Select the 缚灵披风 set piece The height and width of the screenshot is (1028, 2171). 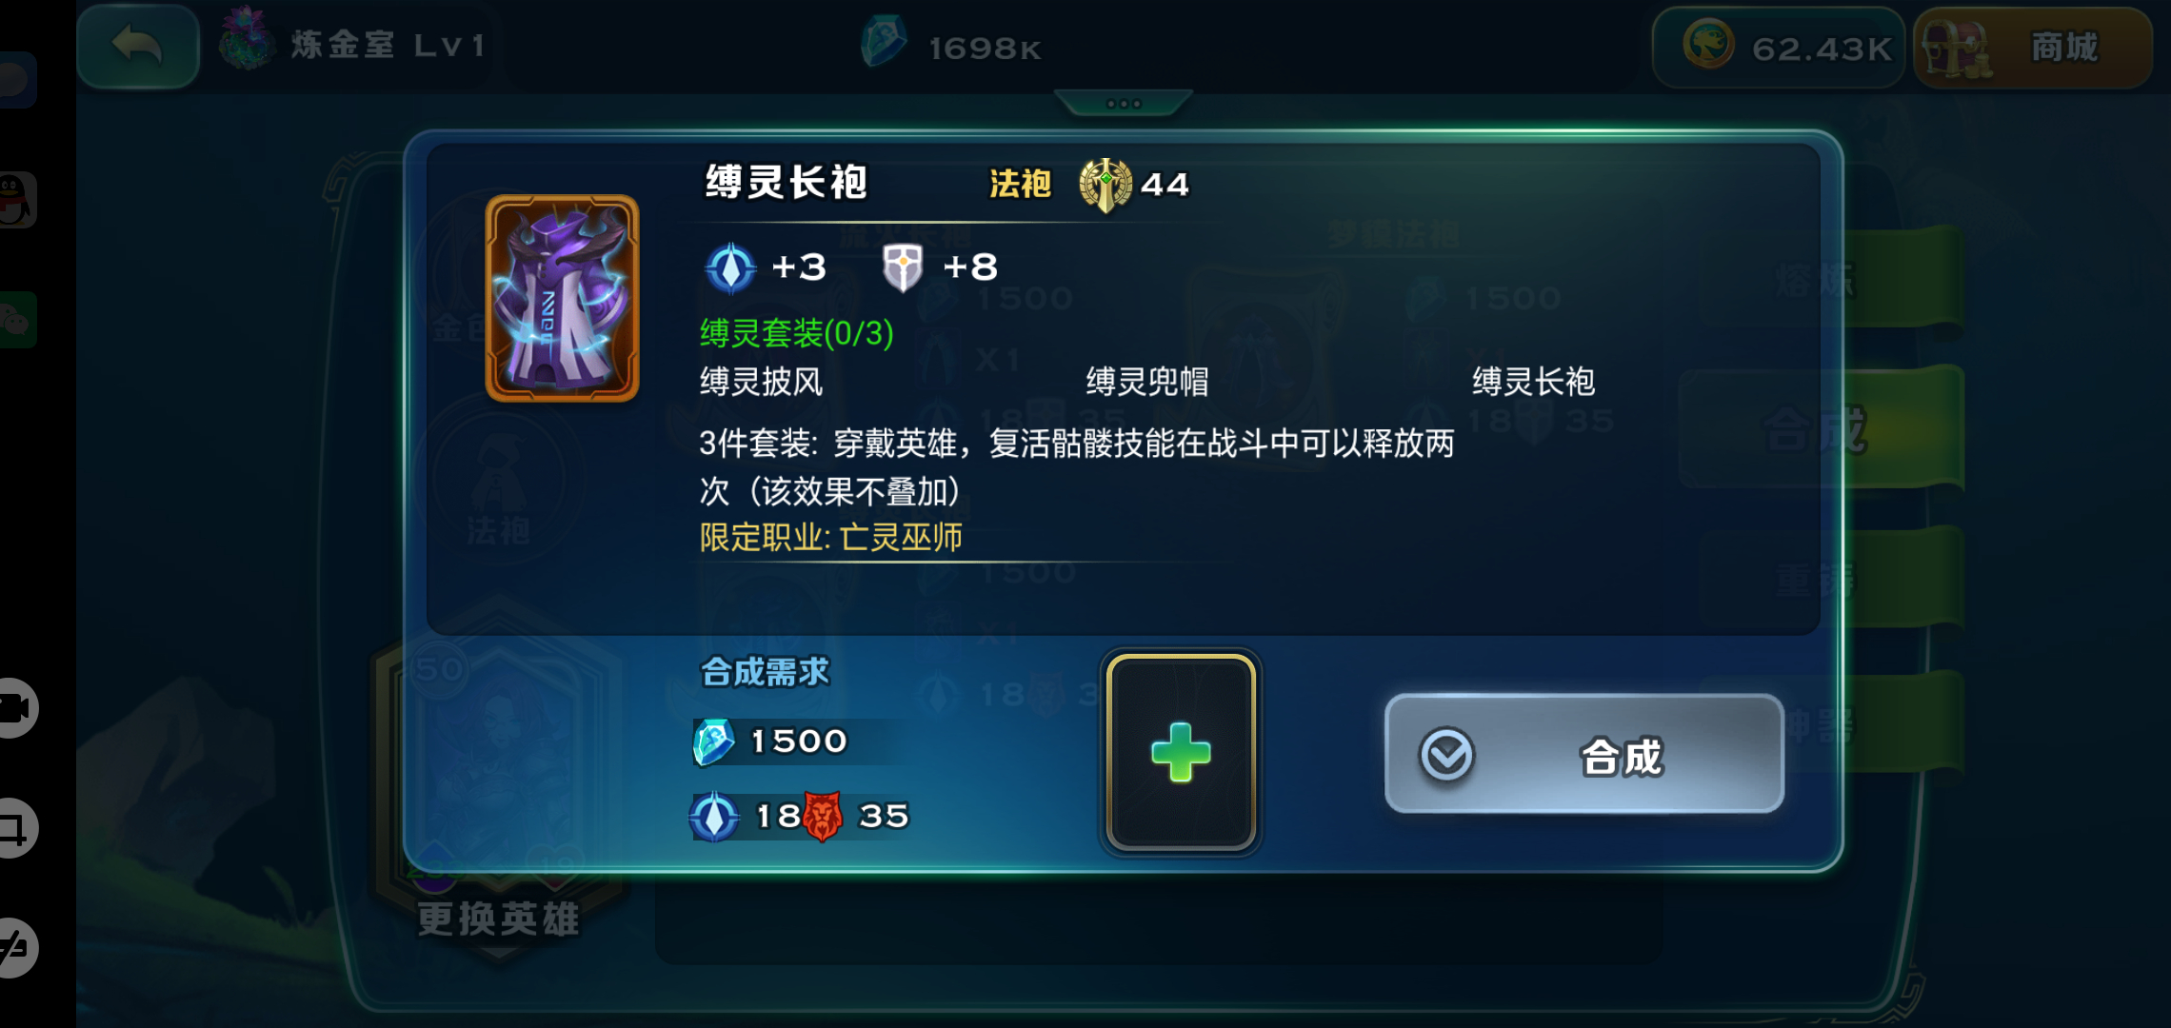(x=761, y=382)
